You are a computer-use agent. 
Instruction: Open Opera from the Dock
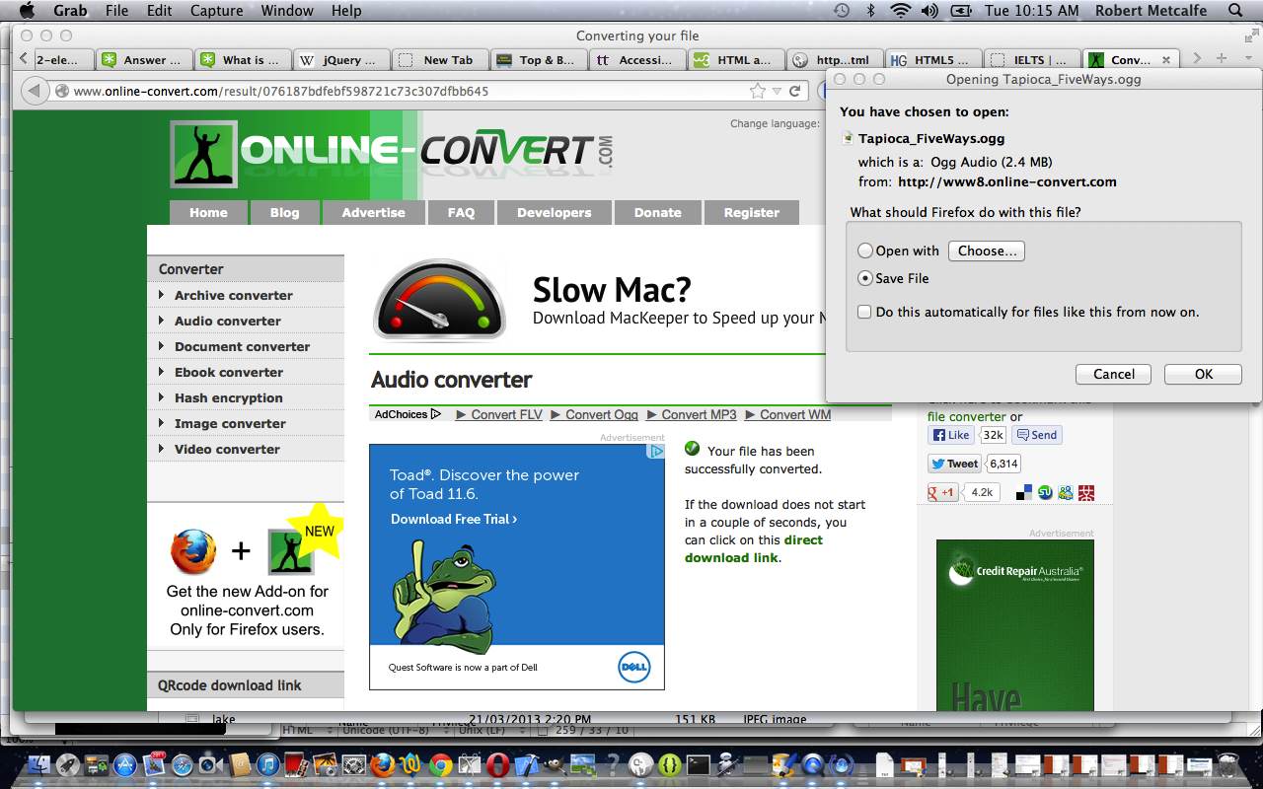point(498,765)
